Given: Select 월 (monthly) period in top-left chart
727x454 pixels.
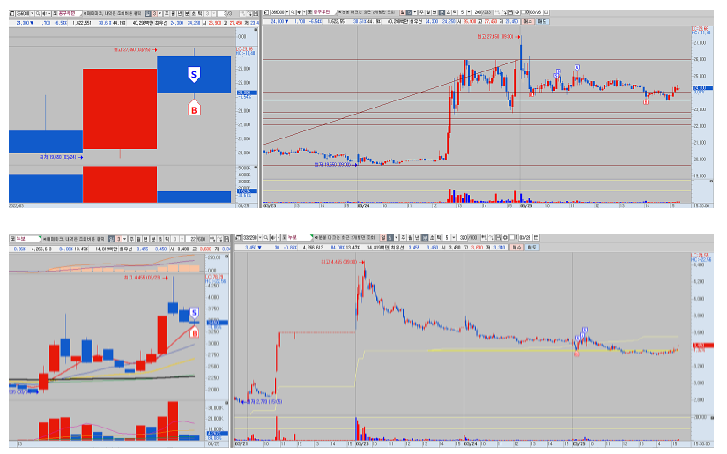Looking at the screenshot, I should (174, 13).
